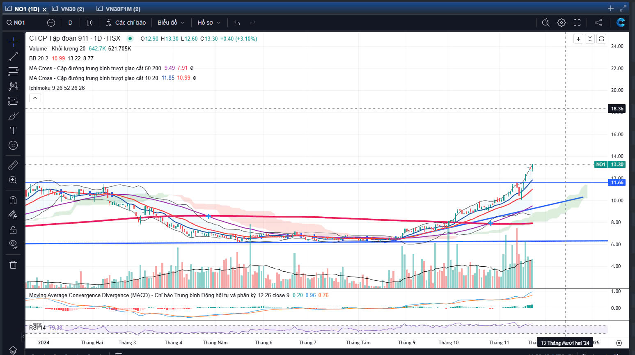The image size is (635, 355).
Task: Select the crosshair cursor tool
Action: (13, 42)
